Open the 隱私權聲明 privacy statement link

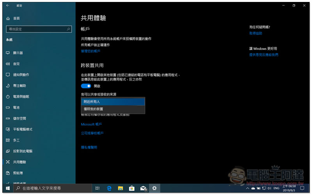point(89,147)
